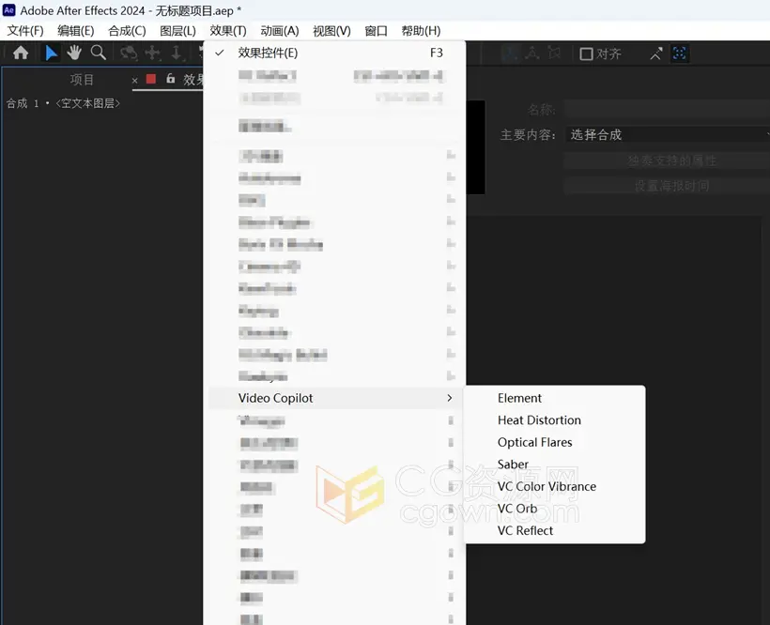Screen dimensions: 770x625
Task: Open the 效果(T) menu
Action: [x=228, y=31]
